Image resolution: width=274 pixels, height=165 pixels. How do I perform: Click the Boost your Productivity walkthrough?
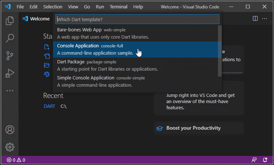click(193, 128)
